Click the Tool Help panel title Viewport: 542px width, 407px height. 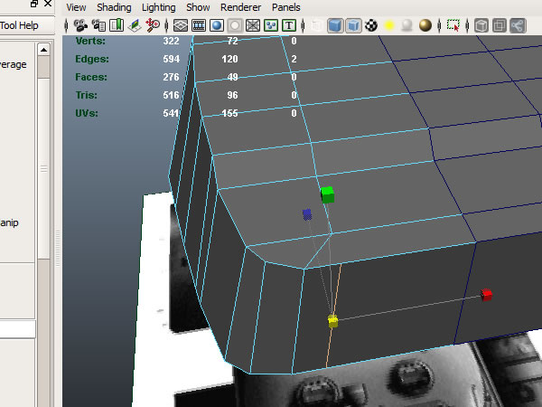19,25
